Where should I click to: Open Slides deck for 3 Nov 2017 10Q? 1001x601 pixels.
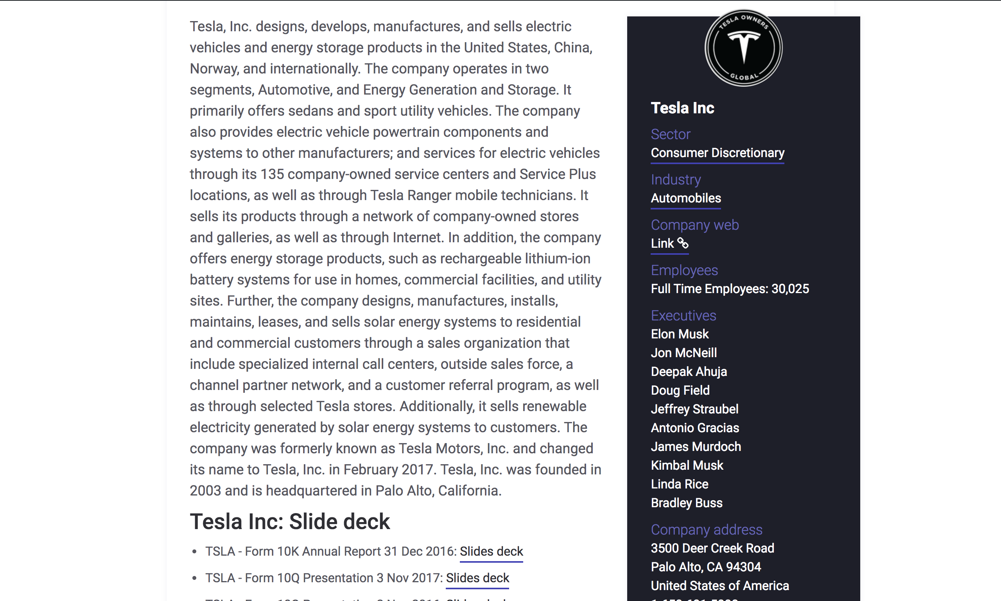pyautogui.click(x=477, y=578)
